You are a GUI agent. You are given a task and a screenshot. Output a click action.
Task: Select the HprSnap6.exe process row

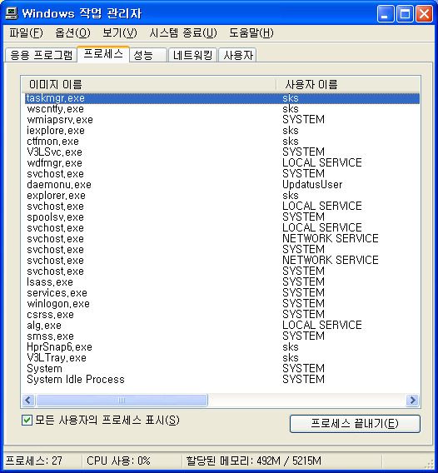222,347
